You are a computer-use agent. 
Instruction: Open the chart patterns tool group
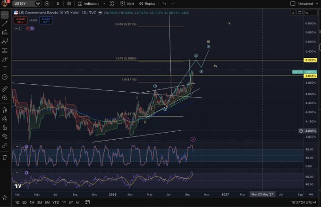pyautogui.click(x=5, y=41)
